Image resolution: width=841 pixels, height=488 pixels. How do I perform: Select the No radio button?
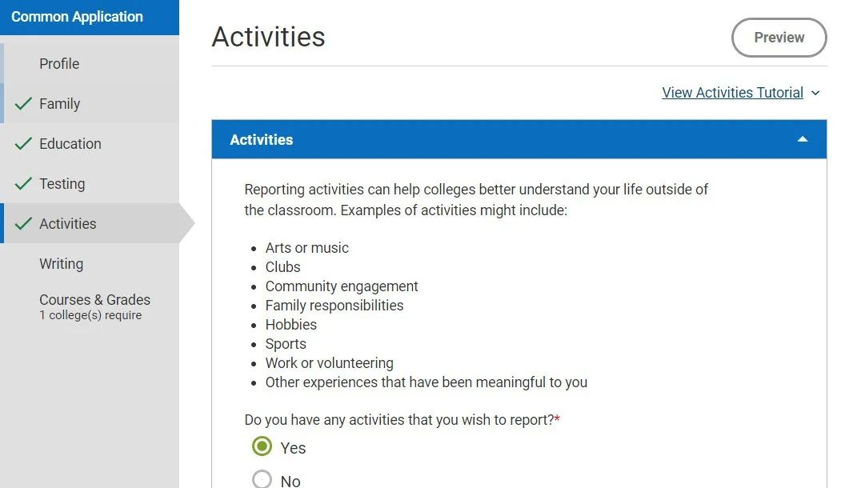tap(262, 480)
